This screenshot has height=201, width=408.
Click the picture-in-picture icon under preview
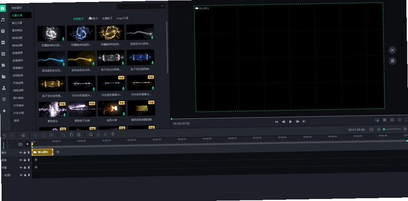(377, 120)
